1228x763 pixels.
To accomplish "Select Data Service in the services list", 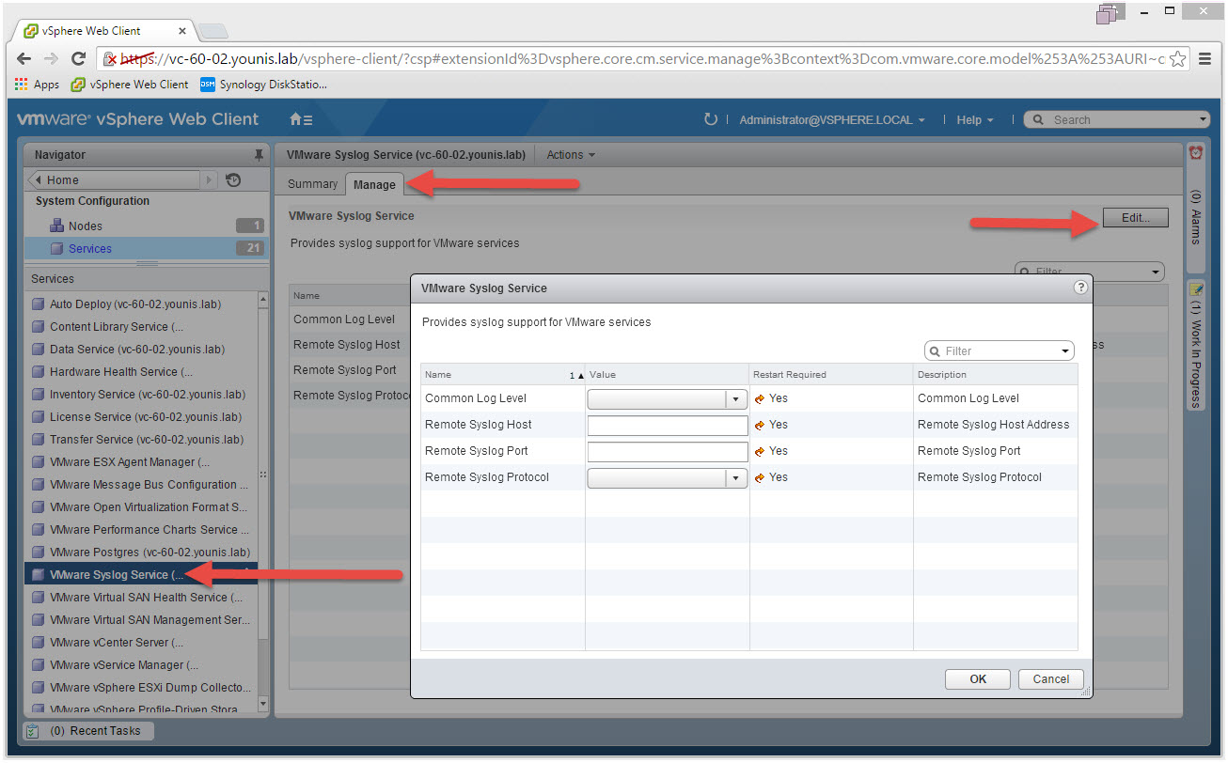I will pyautogui.click(x=139, y=350).
